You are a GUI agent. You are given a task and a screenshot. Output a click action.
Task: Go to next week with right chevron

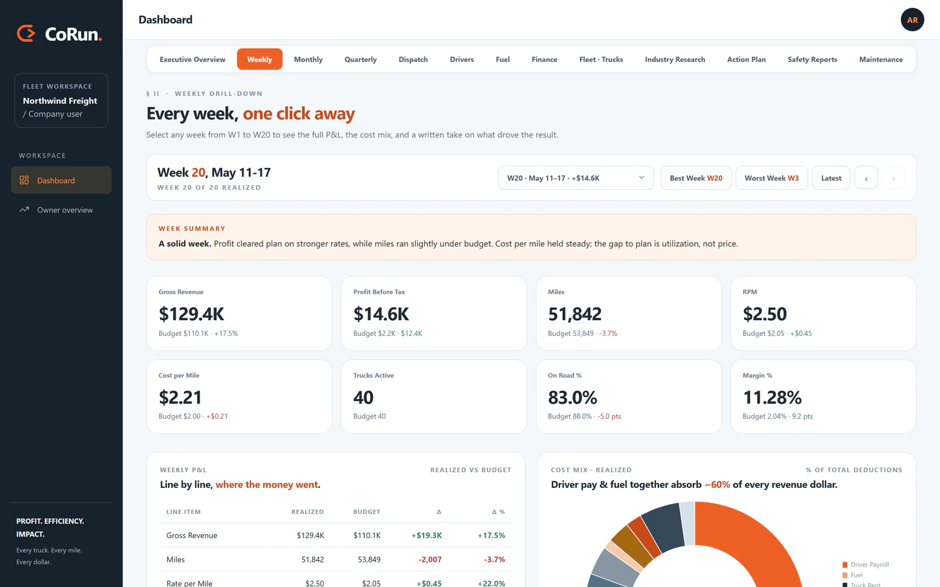(x=894, y=178)
